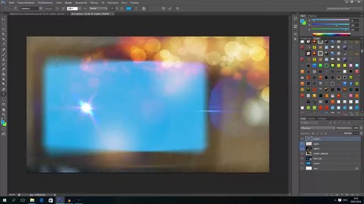Viewport: 364px width, 204px height.
Task: Select the Horizontal Type tool
Action: pos(3,95)
